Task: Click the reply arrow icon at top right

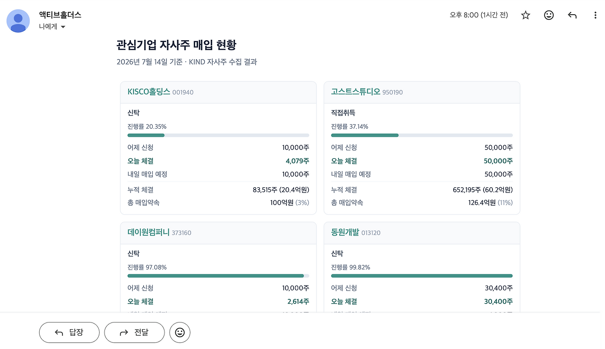Action: [x=572, y=15]
